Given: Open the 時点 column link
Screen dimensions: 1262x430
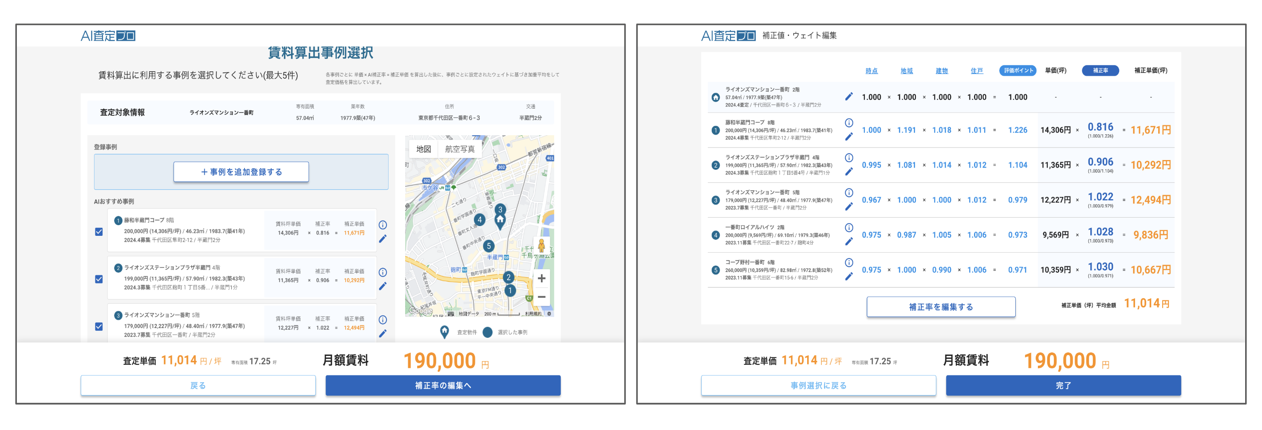Looking at the screenshot, I should coord(872,71).
